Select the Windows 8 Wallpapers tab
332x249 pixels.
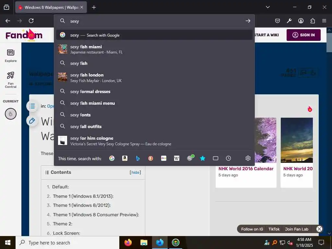click(51, 7)
